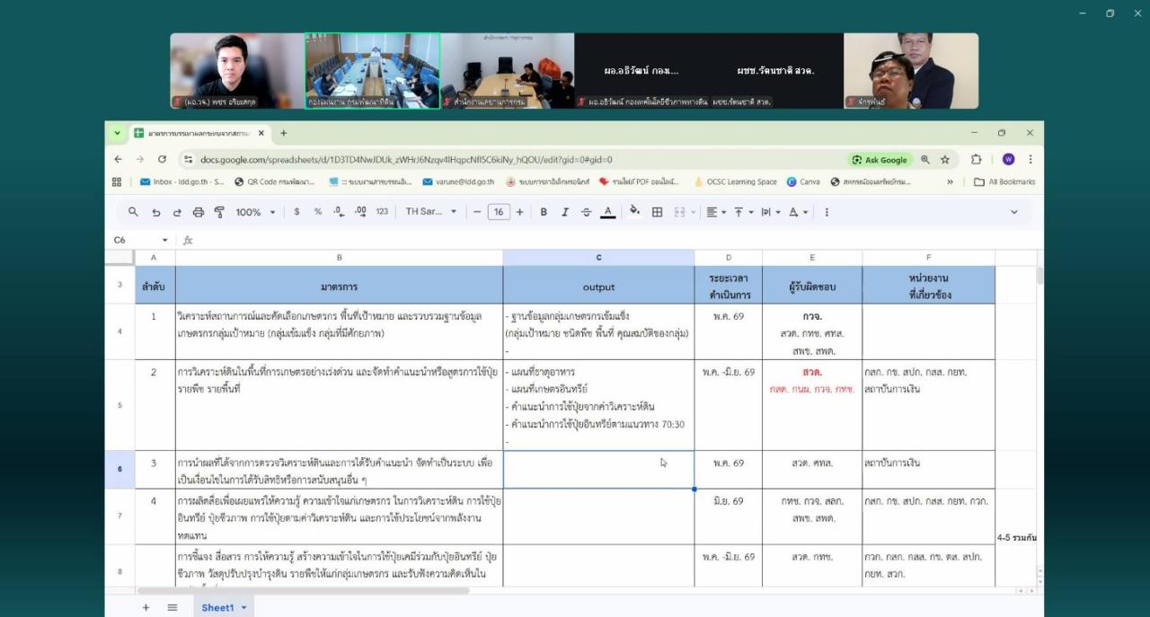1150x617 pixels.
Task: Open the W profile avatar
Action: [x=1008, y=159]
